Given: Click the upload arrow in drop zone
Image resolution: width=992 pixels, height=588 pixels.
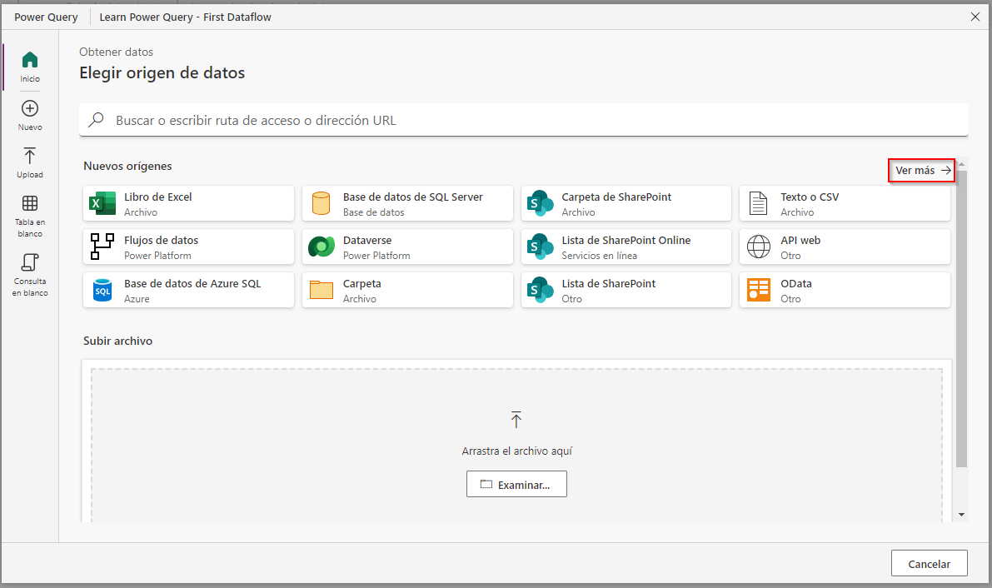Looking at the screenshot, I should [516, 419].
